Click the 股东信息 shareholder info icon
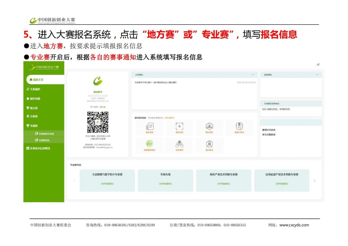 179,127
